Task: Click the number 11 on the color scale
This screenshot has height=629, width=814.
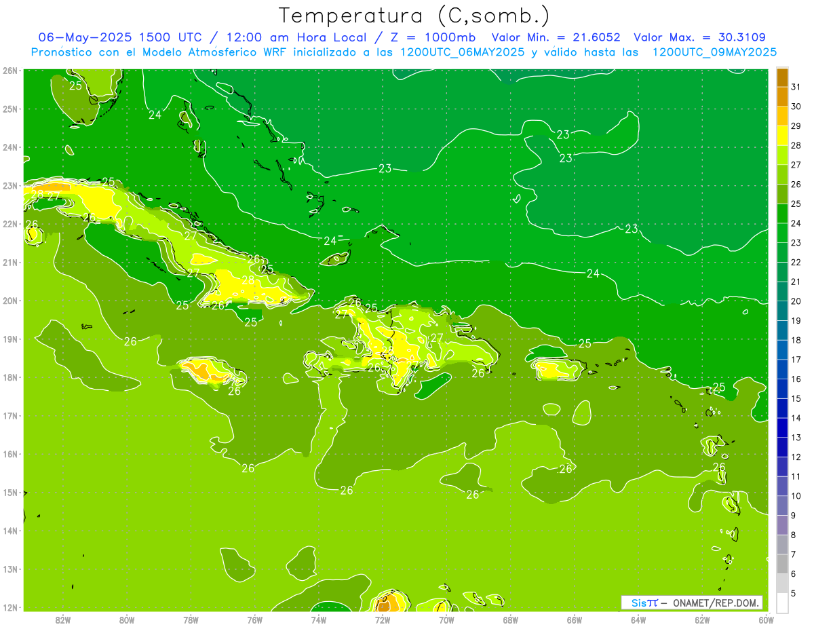Action: [796, 477]
